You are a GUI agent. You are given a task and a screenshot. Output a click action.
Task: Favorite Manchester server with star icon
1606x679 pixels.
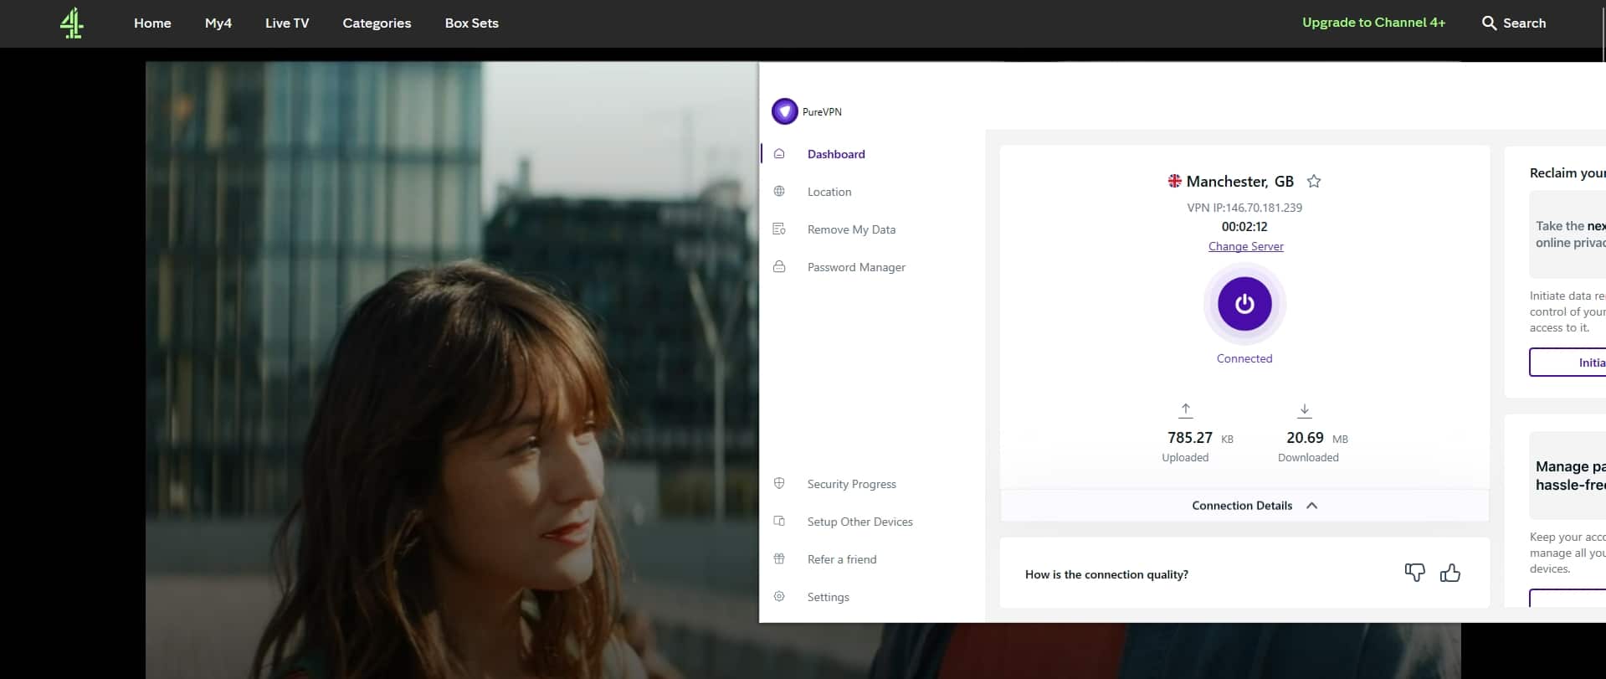[x=1314, y=181]
